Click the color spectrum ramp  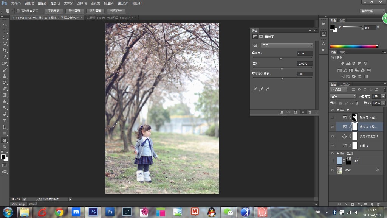tap(354, 46)
